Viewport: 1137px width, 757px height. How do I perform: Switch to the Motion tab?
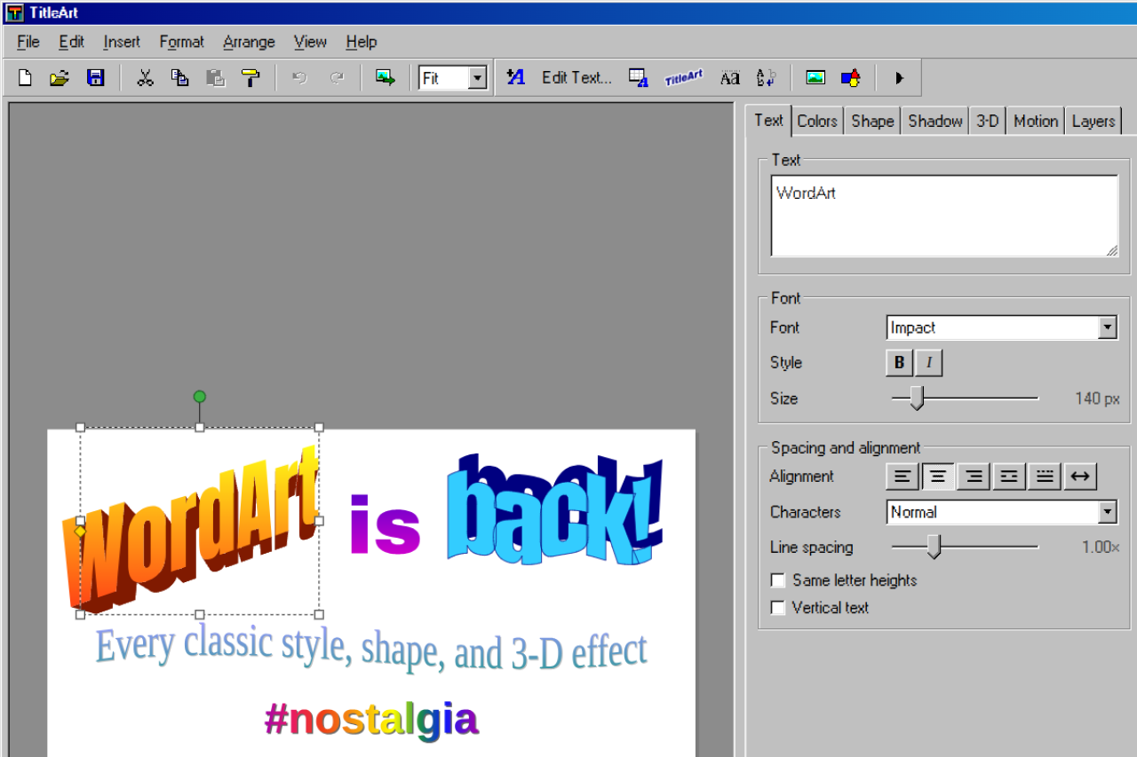point(1036,122)
